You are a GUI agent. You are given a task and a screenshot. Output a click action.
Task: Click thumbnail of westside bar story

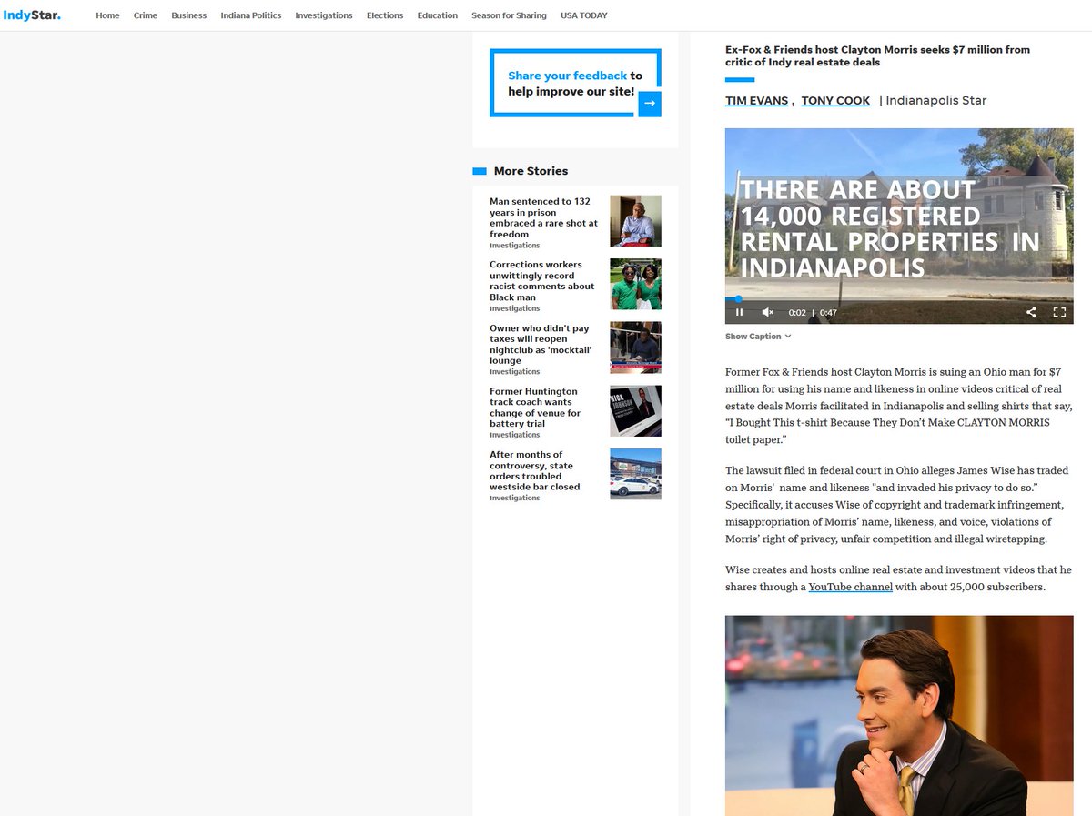click(x=635, y=474)
